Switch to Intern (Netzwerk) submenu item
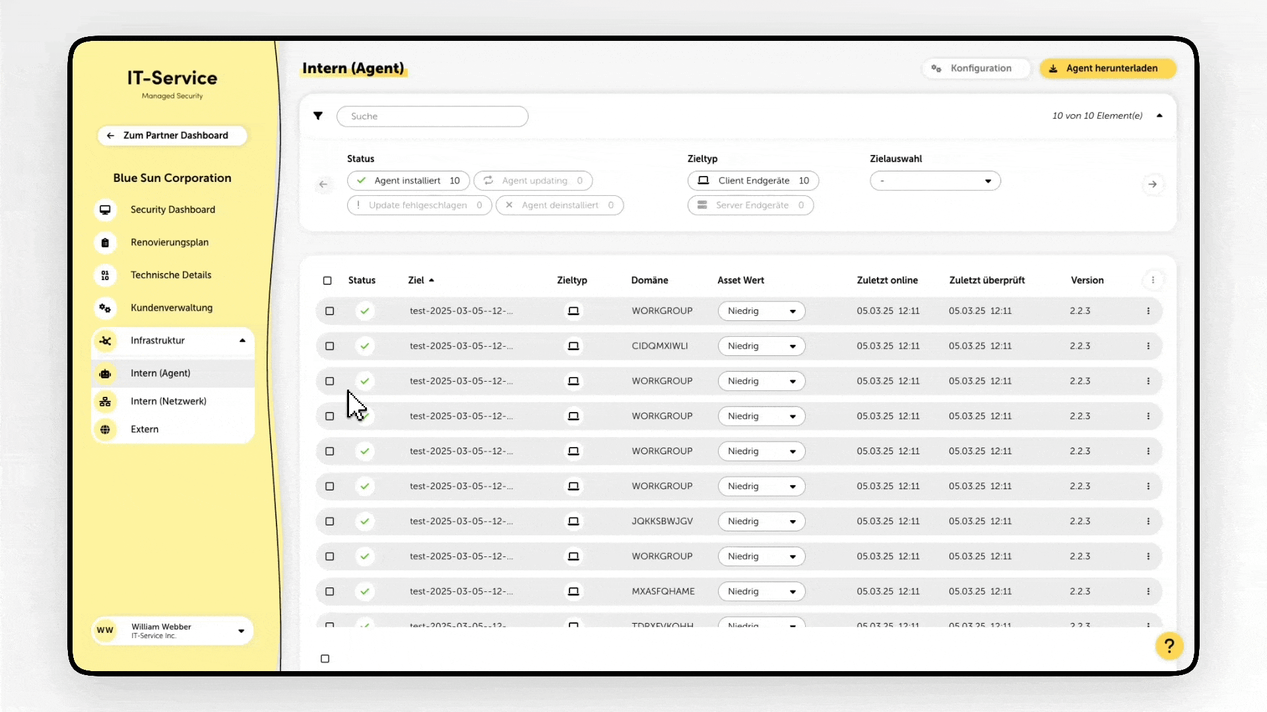The height and width of the screenshot is (712, 1267). tap(168, 401)
